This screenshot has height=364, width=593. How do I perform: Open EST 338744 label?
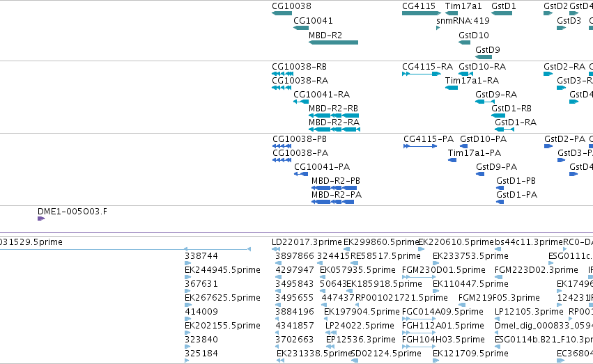point(201,256)
